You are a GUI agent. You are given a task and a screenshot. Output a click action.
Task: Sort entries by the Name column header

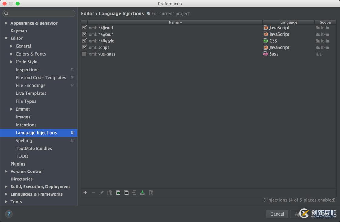click(x=175, y=22)
